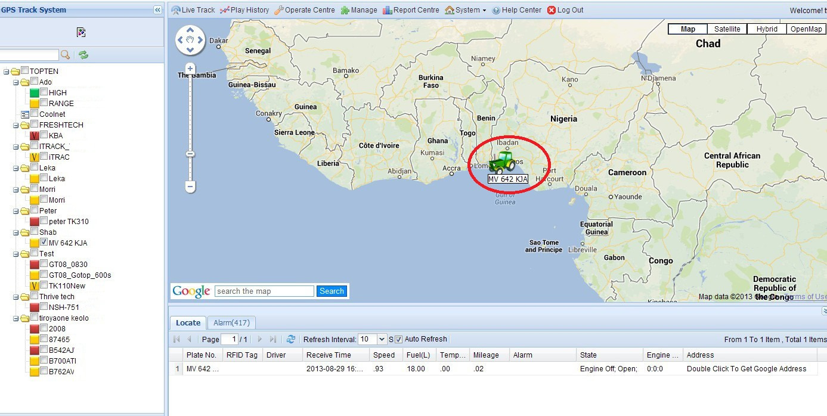The width and height of the screenshot is (827, 416).
Task: Click the red status icon beside peter TK310
Action: [35, 222]
